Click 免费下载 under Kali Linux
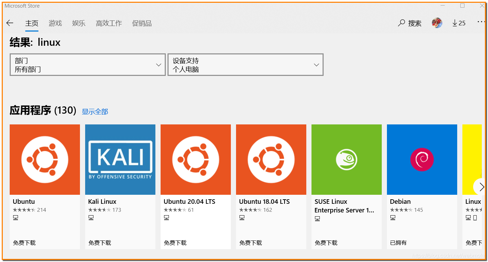The image size is (488, 262). 100,243
